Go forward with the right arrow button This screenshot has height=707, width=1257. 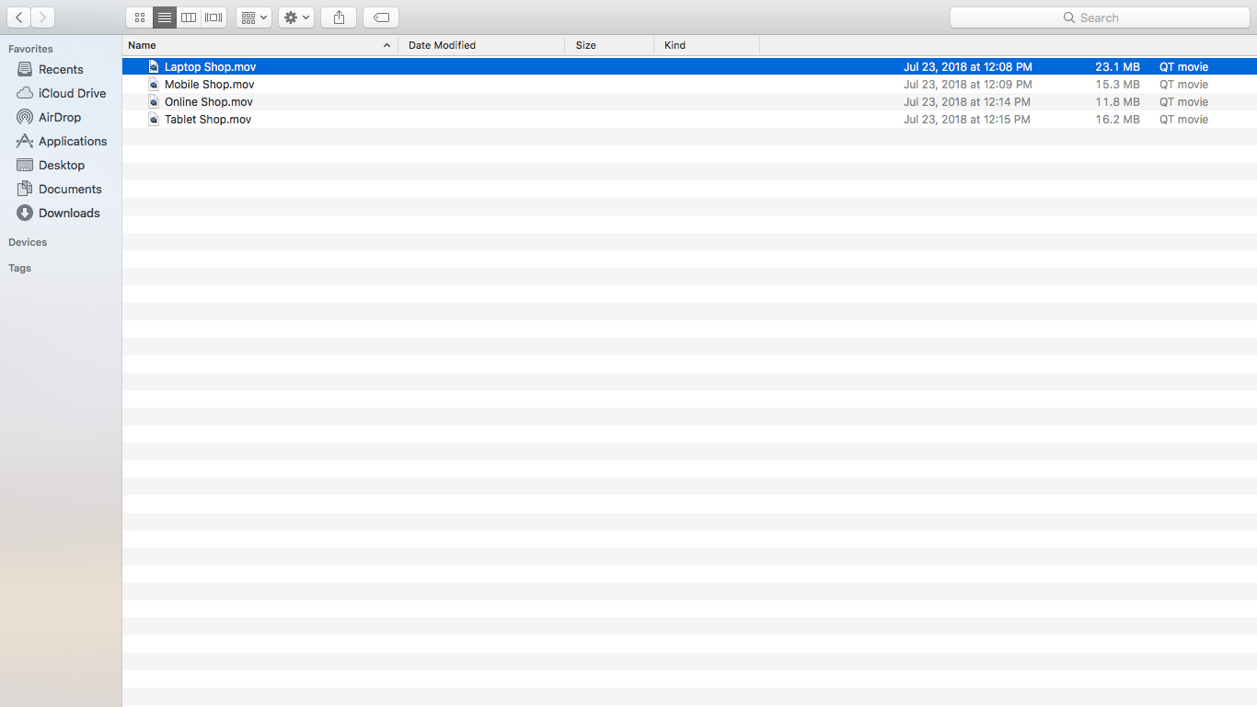pos(42,17)
